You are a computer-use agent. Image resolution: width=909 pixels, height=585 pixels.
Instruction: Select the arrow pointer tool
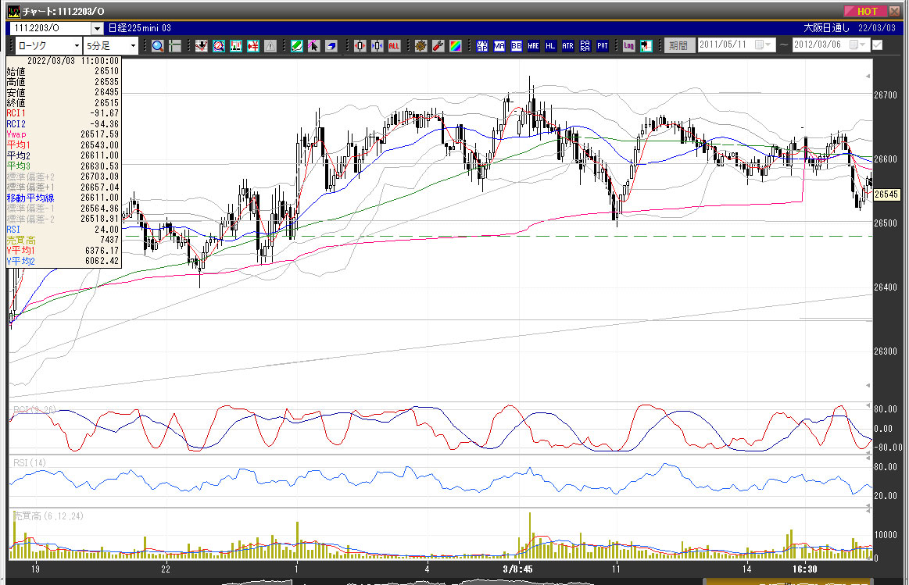click(313, 46)
